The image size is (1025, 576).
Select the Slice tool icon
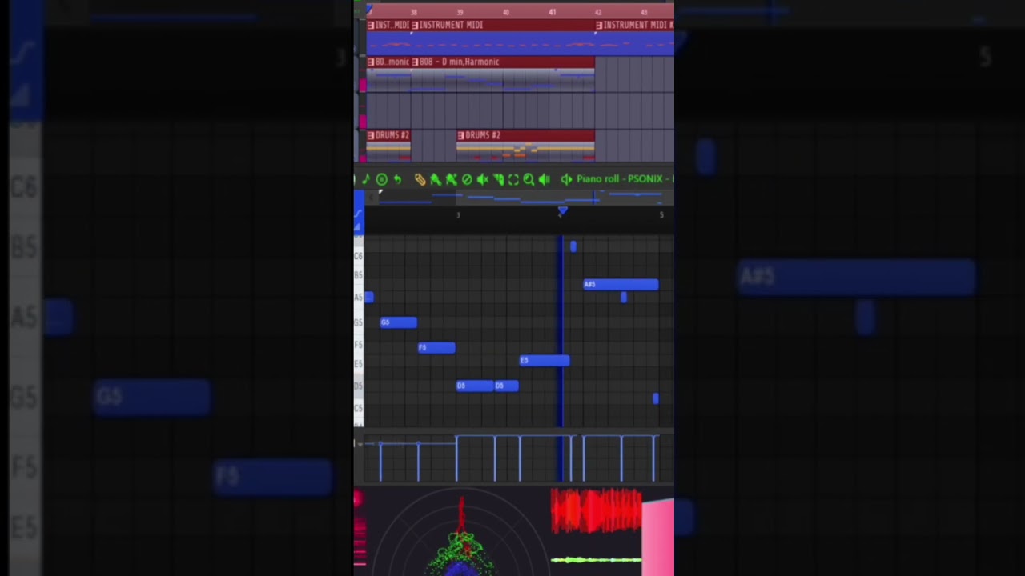[498, 180]
